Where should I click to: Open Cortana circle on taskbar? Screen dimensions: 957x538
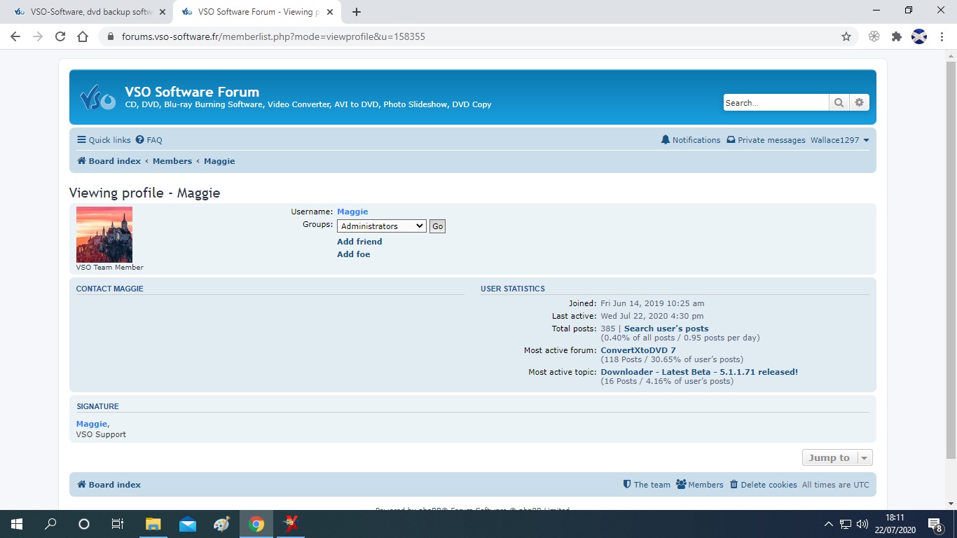(x=84, y=524)
